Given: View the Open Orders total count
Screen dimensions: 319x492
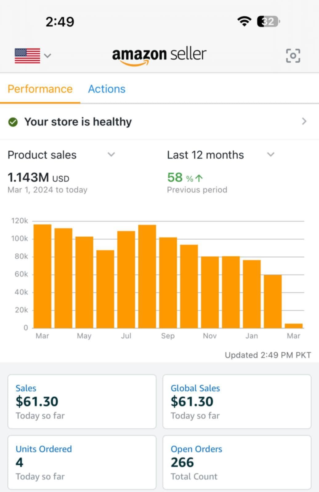Looking at the screenshot, I should click(237, 462).
